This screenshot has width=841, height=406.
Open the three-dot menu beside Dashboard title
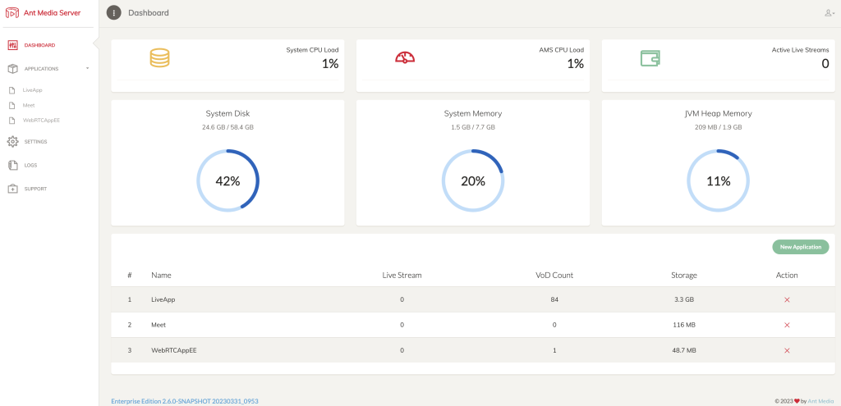[113, 12]
